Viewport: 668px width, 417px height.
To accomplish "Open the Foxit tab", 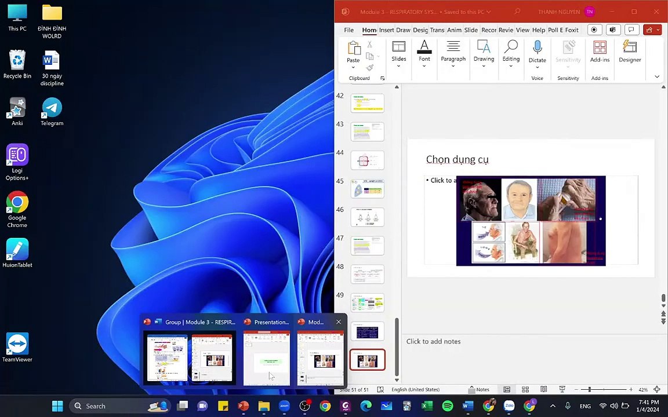I will click(572, 30).
